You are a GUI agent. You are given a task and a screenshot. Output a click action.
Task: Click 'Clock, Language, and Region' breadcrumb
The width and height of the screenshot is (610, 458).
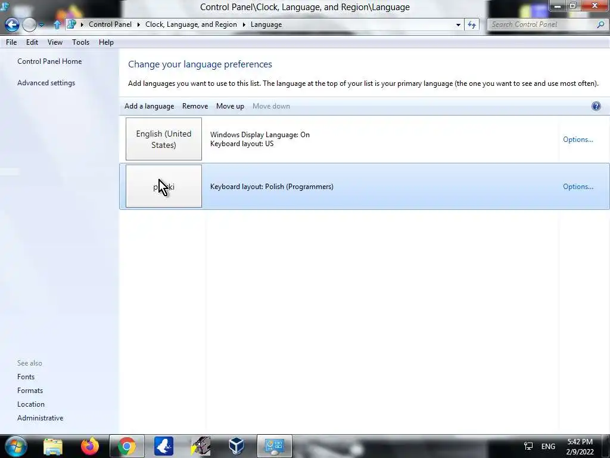point(191,24)
